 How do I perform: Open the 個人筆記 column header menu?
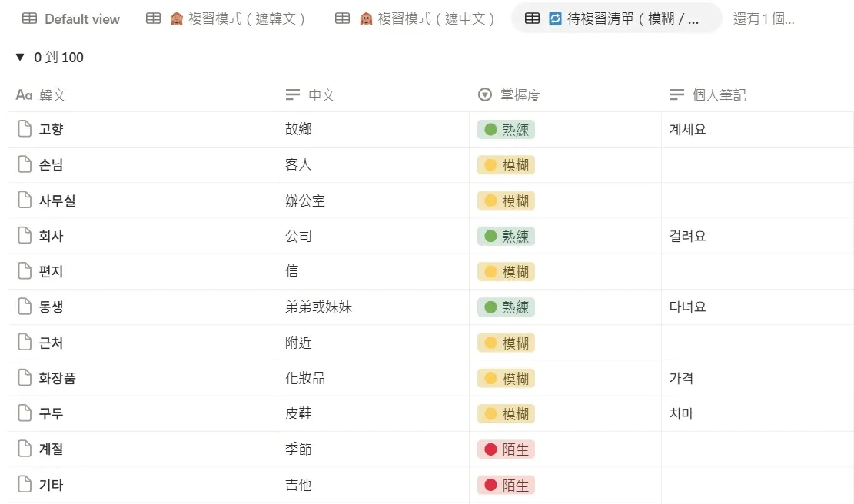tap(758, 95)
